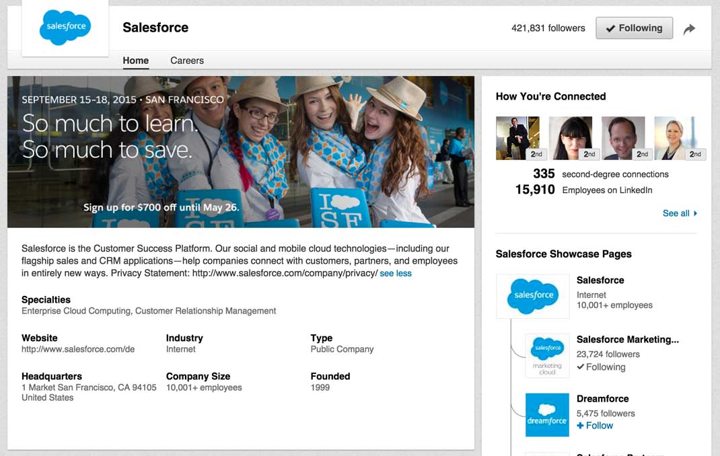
Task: Click founded year 1999
Action: click(320, 387)
